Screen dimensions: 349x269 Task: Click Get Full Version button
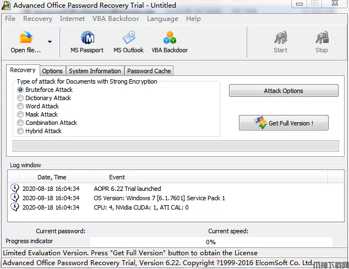pos(283,123)
